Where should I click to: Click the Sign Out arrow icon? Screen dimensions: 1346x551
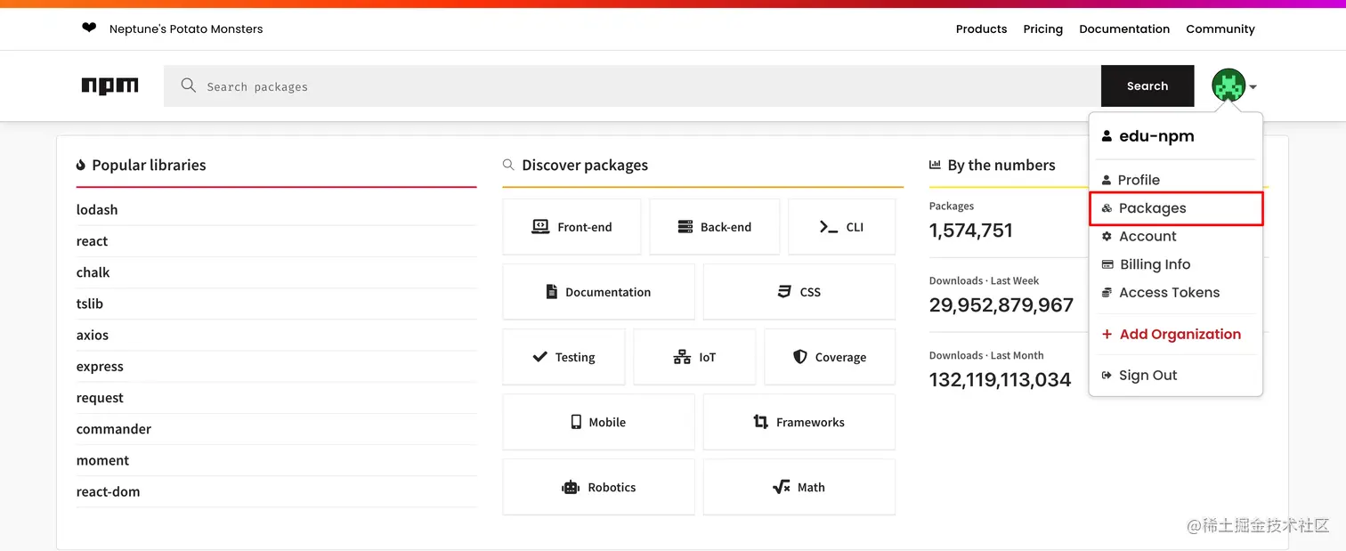point(1107,376)
